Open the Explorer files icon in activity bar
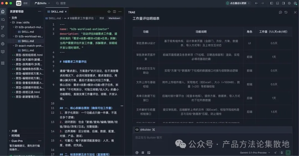The image size is (299, 156). pos(3,12)
